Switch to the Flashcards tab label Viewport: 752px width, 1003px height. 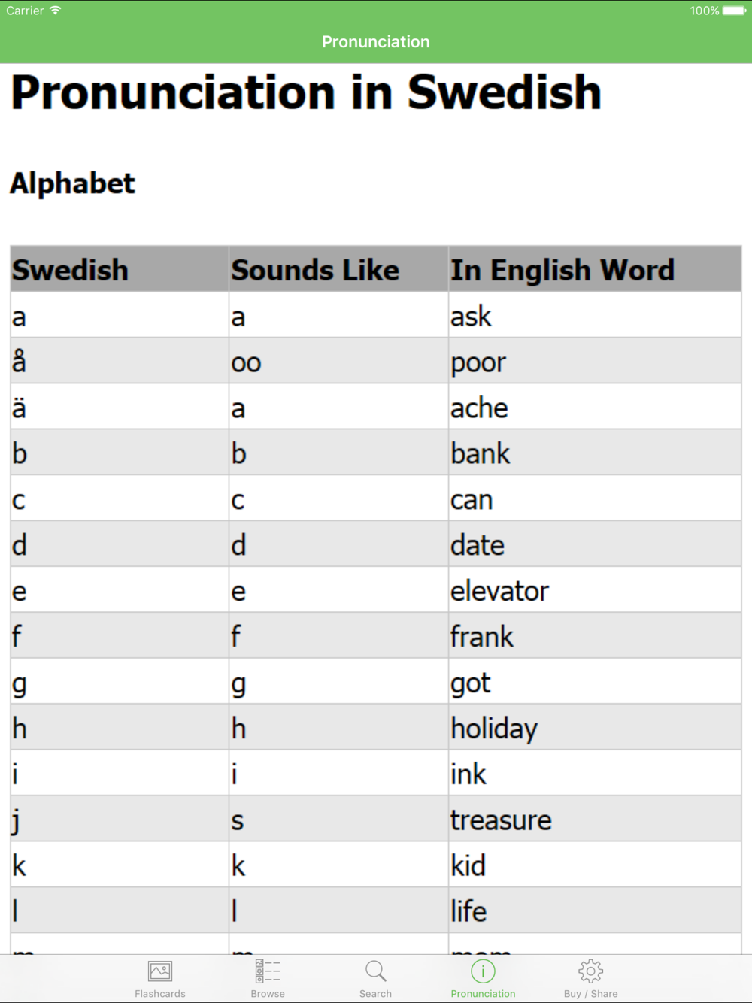click(x=160, y=994)
